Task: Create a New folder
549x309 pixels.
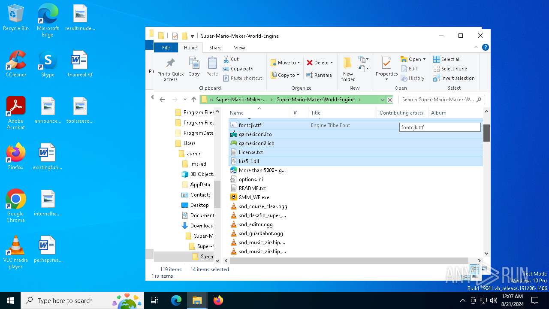Action: click(x=348, y=69)
